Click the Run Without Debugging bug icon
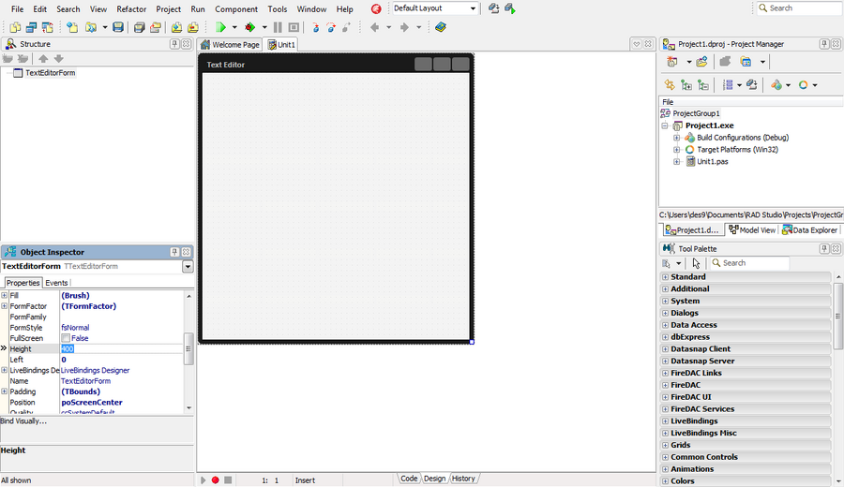The width and height of the screenshot is (844, 487). pos(249,27)
